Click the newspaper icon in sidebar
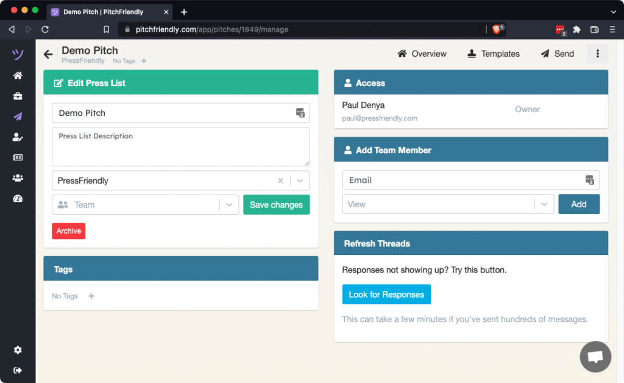The image size is (624, 383). click(18, 157)
